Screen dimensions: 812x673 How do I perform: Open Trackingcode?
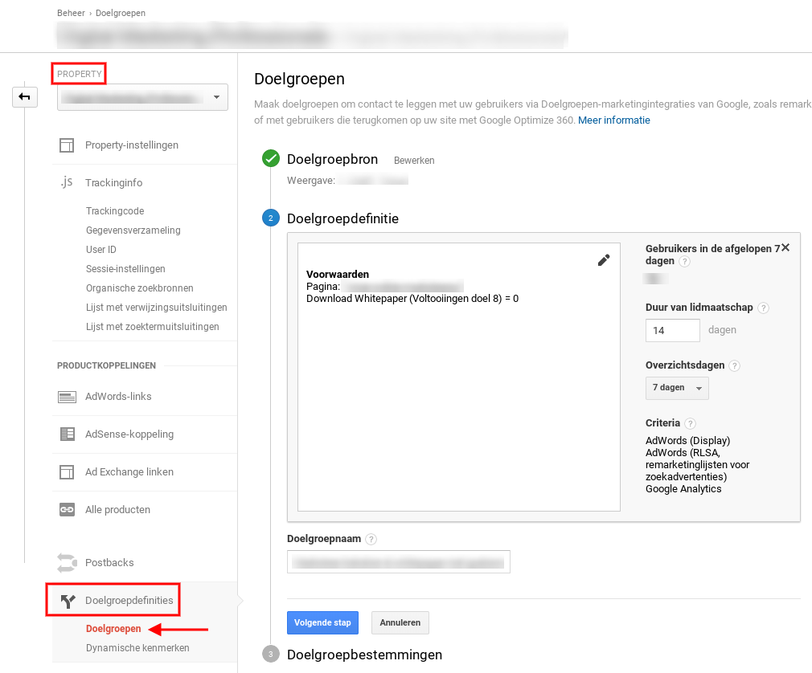[115, 211]
